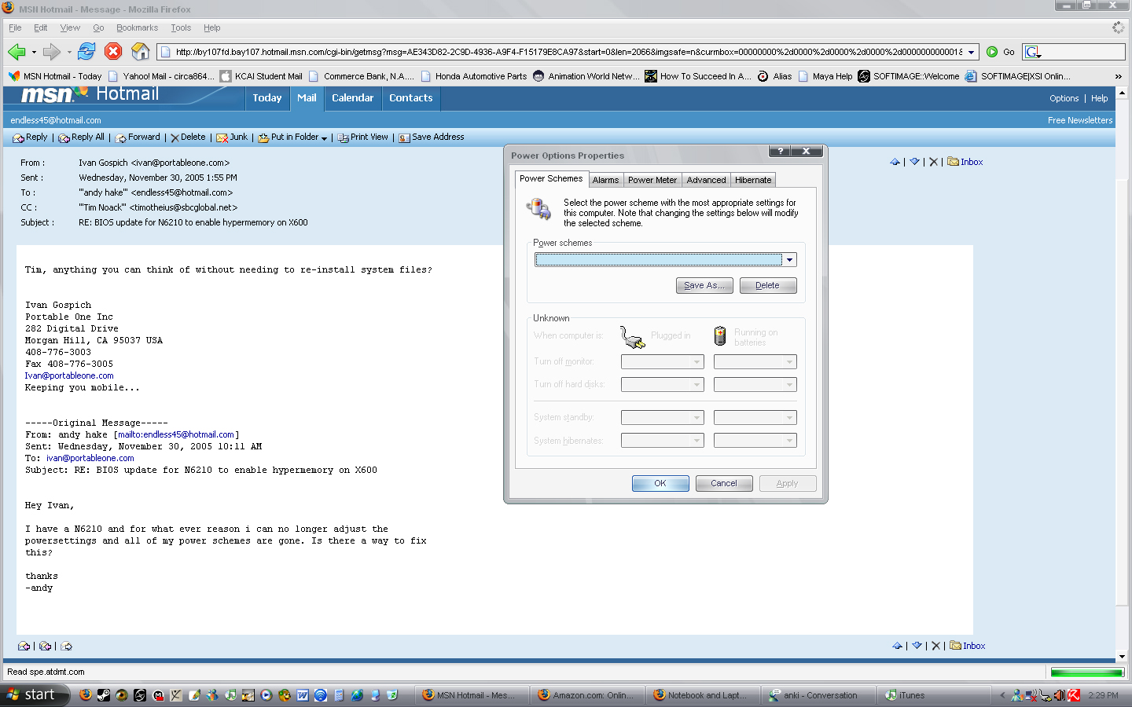Go back with Firefox's green Back arrow
Image resolution: width=1132 pixels, height=707 pixels.
(x=17, y=52)
